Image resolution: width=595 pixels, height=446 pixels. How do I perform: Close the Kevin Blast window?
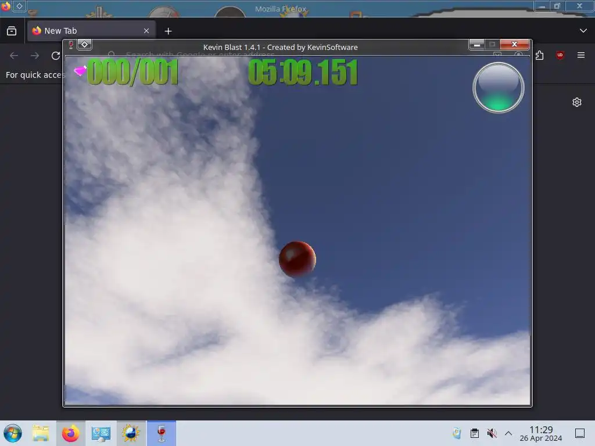coord(515,44)
